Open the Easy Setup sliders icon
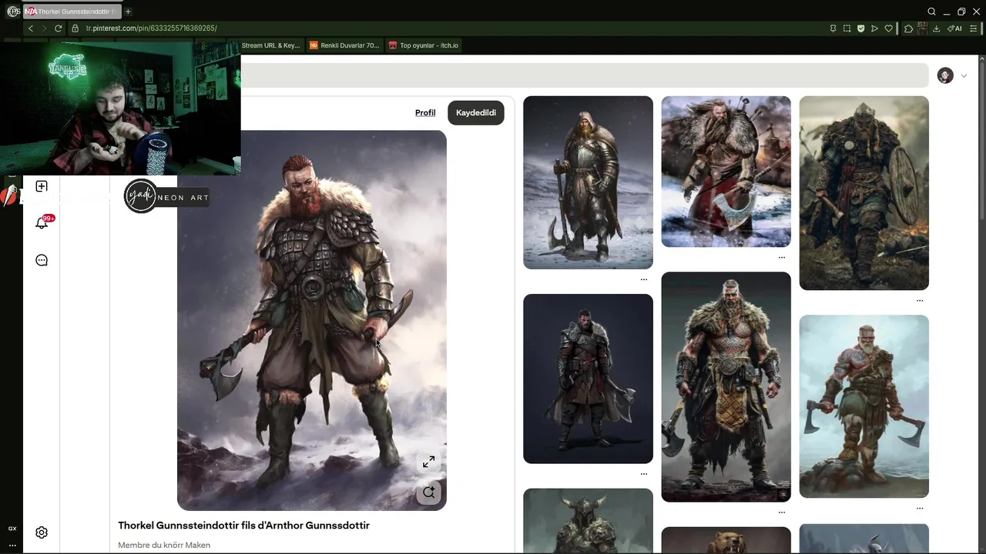The width and height of the screenshot is (986, 554). 975,28
